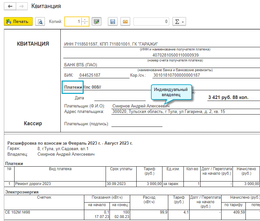The image size is (260, 221).
Task: Select the electricity tariff 4,1 cell
Action: (179, 215)
